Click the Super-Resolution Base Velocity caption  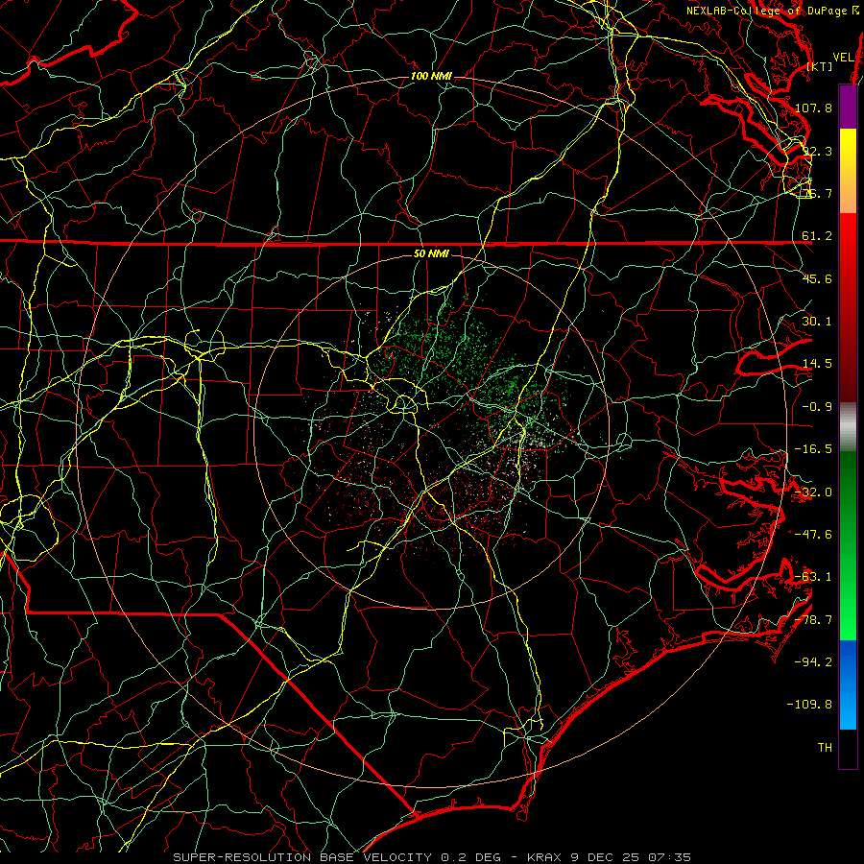(432, 857)
